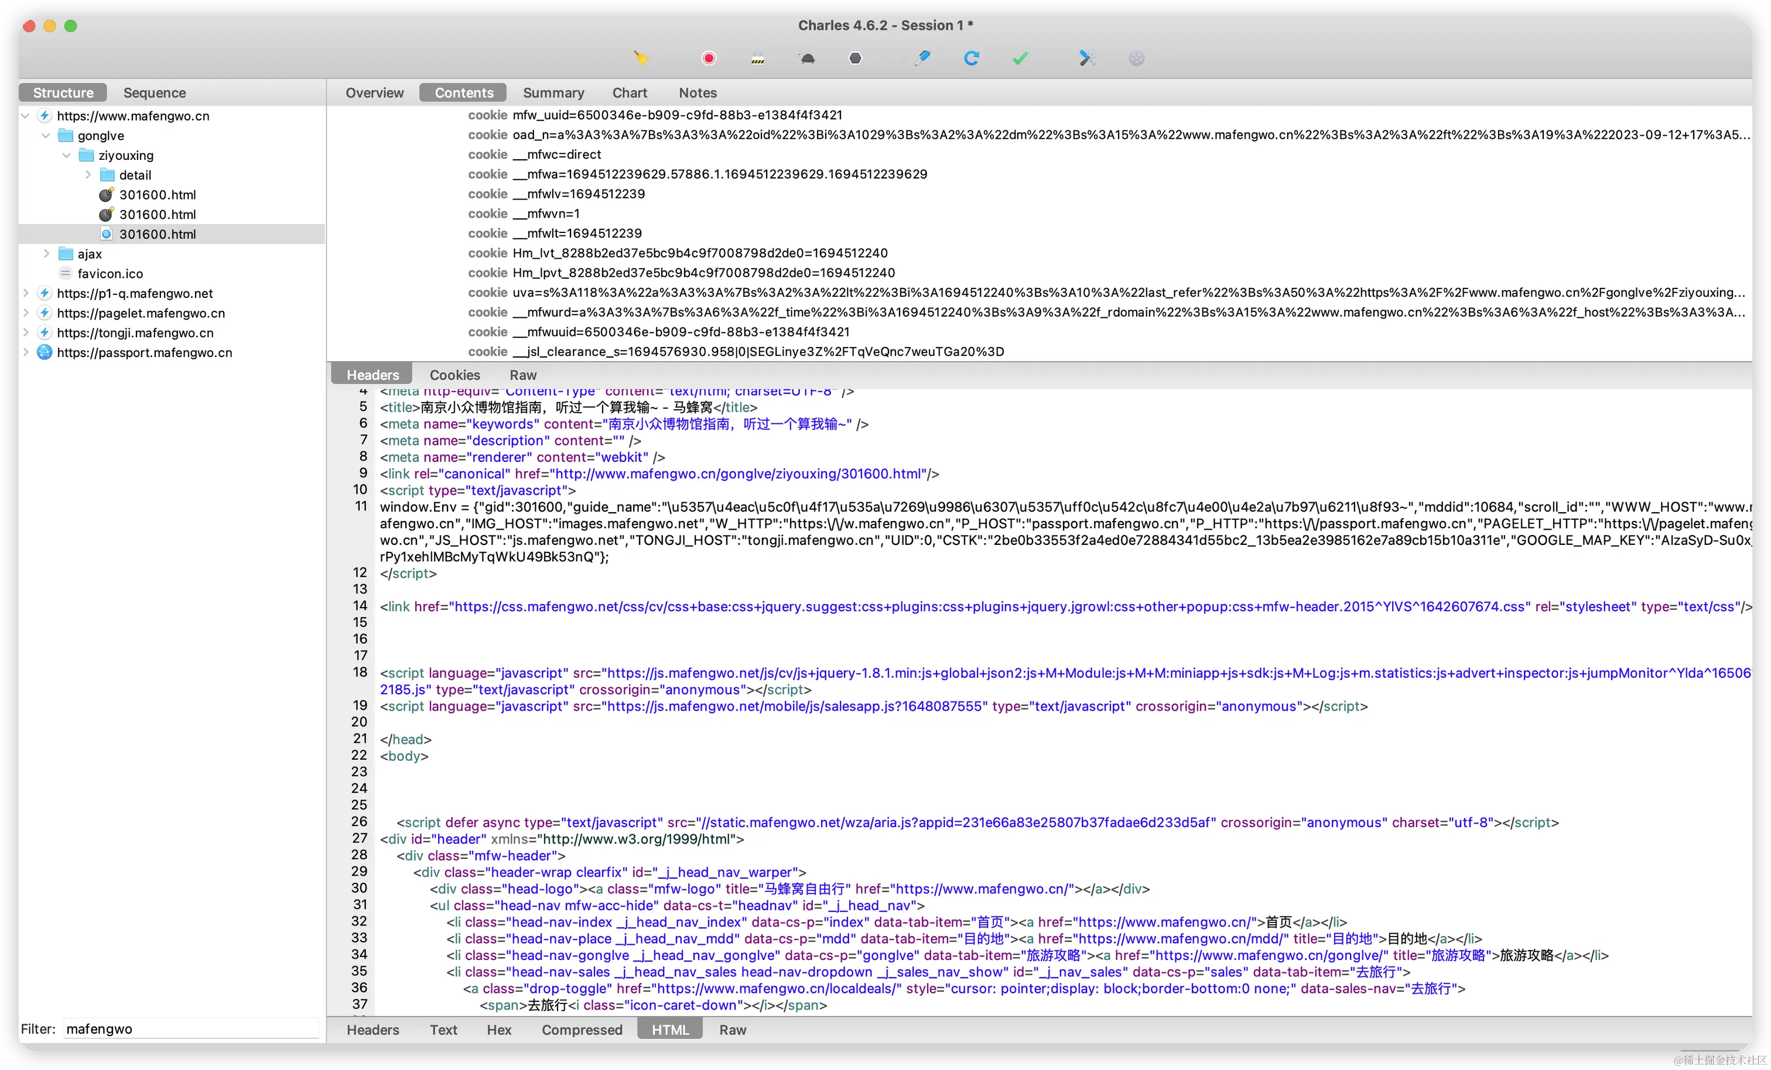Open SSL Proxying via the padlock icon
The width and height of the screenshot is (1771, 1070).
click(x=758, y=58)
